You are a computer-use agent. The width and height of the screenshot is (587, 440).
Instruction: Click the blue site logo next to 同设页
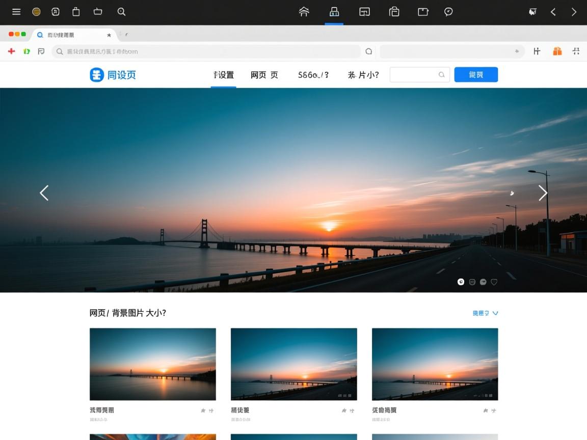pos(97,74)
